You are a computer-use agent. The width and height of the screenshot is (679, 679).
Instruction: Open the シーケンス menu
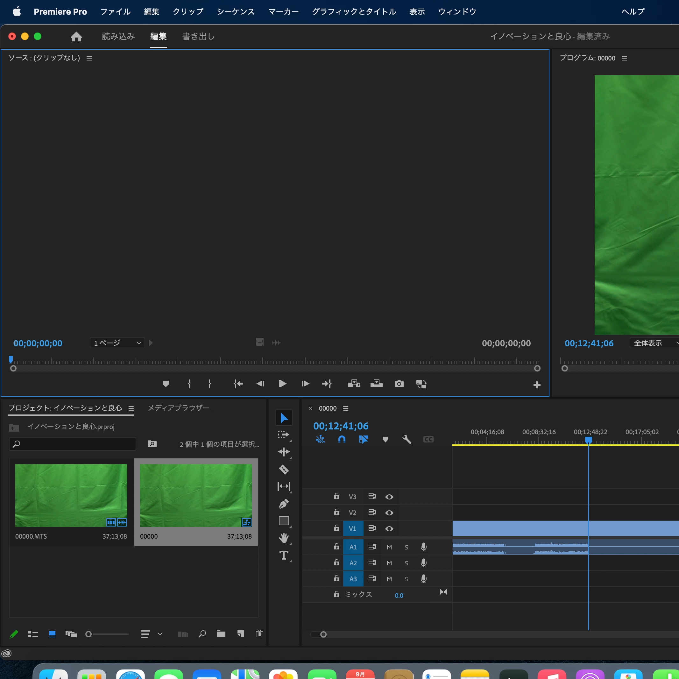(x=236, y=11)
